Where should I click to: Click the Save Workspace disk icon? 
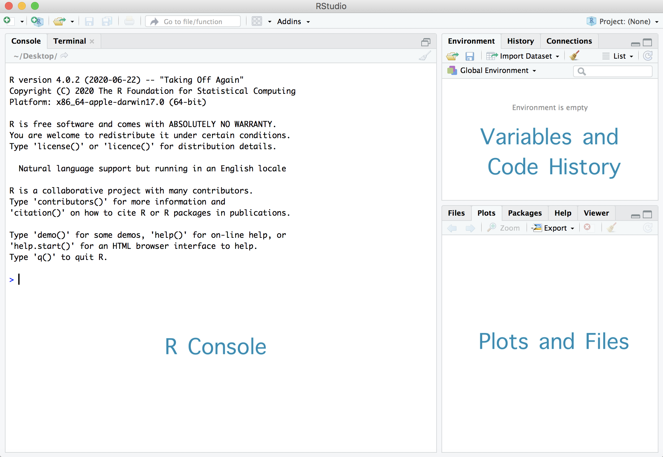(x=469, y=56)
